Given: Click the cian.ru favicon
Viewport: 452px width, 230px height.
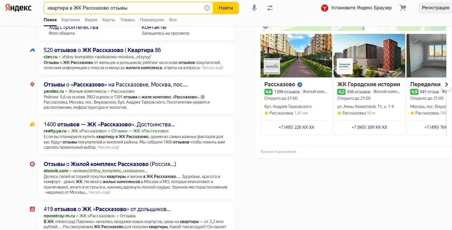Looking at the screenshot, I should pyautogui.click(x=32, y=50).
